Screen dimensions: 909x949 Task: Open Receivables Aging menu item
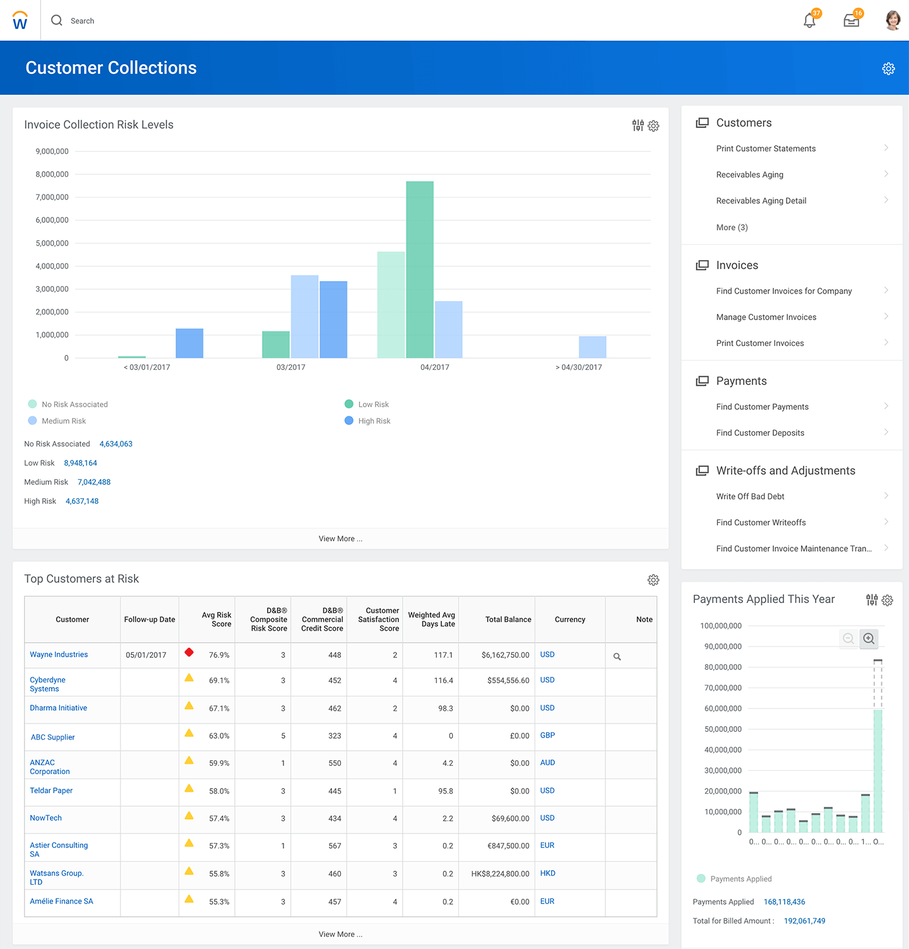tap(749, 175)
